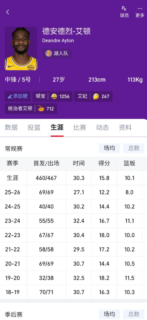The image size is (147, 320).
Task: Click the 32/38 starts cell for 19-20
Action: point(46,278)
